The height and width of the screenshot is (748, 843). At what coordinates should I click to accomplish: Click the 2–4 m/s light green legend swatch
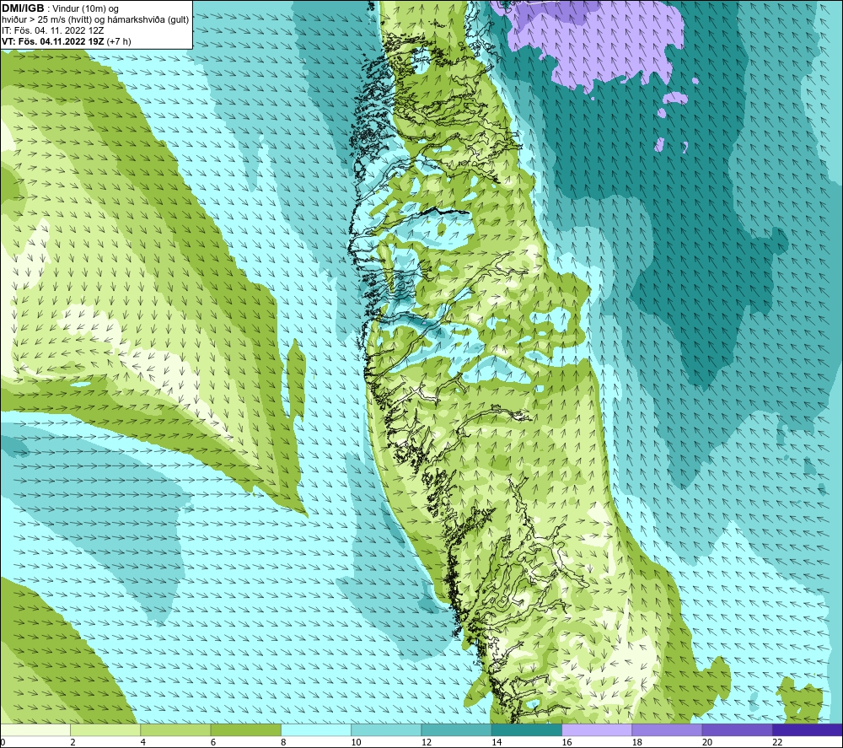[105, 729]
